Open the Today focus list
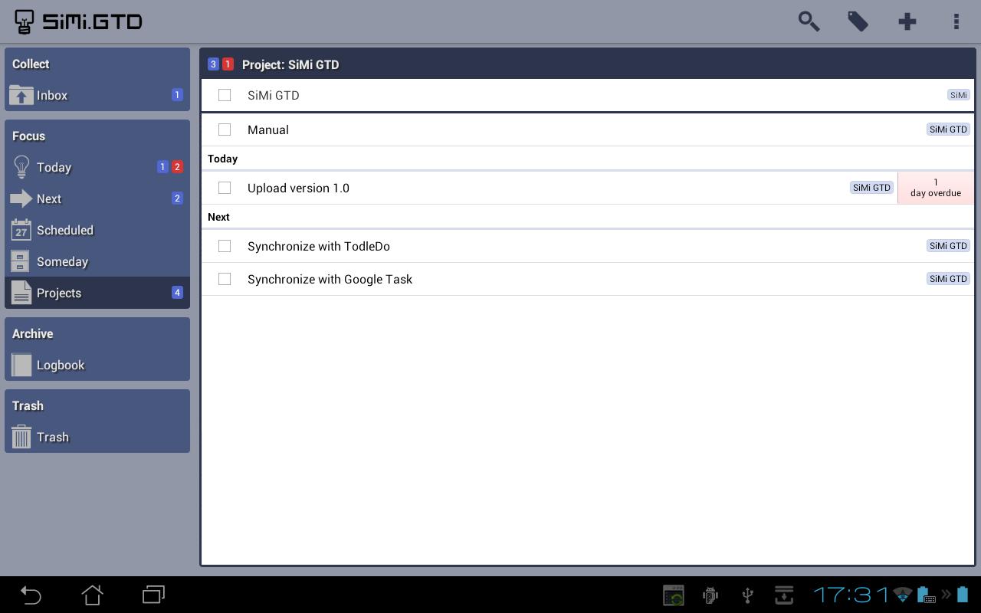Viewport: 981px width, 613px height. (x=97, y=167)
